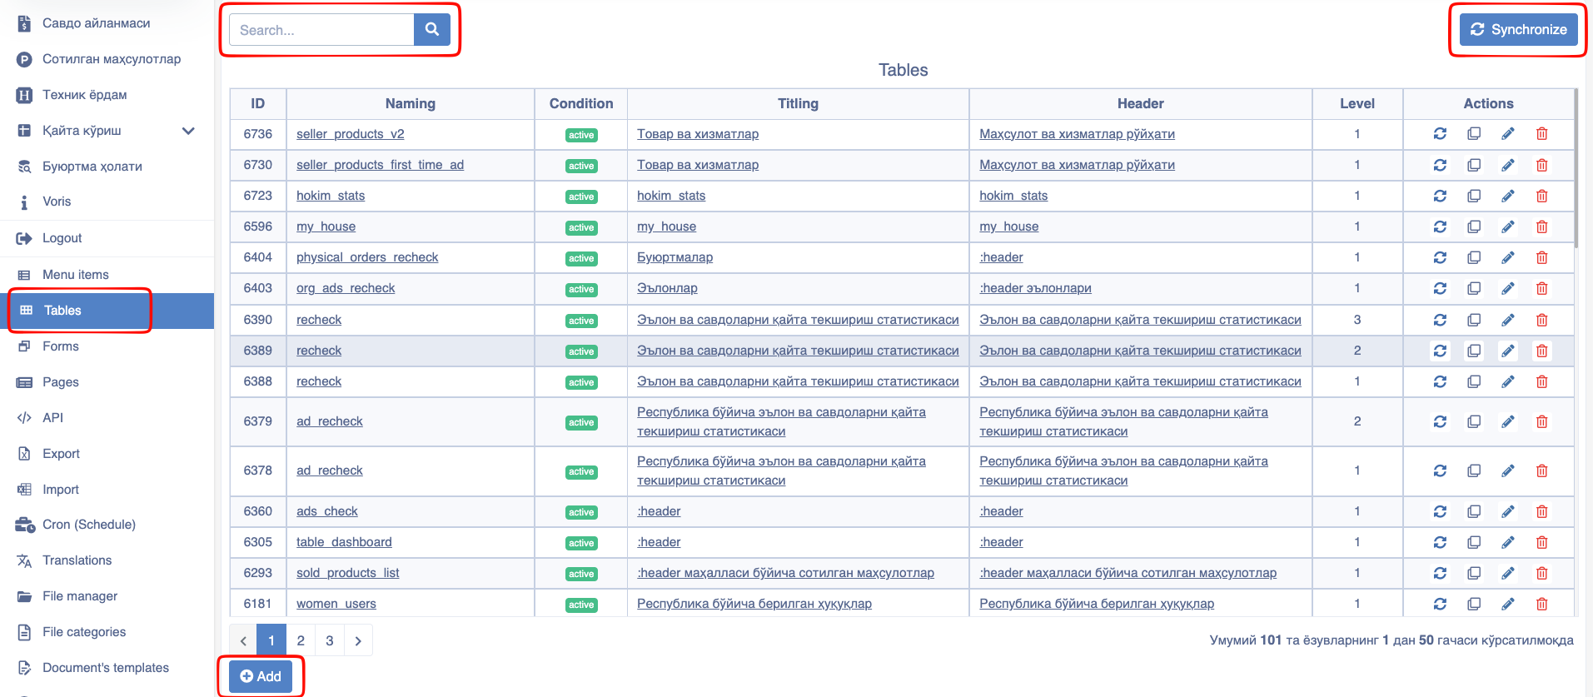The width and height of the screenshot is (1593, 697).
Task: Delete women_users row 6181
Action: pyautogui.click(x=1541, y=604)
